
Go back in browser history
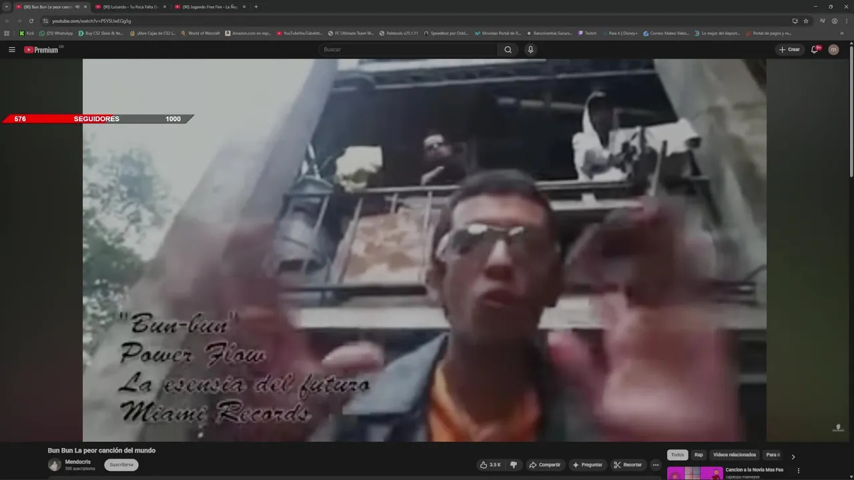coord(7,21)
